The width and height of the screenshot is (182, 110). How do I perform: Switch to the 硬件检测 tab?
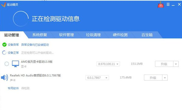pos(120,35)
